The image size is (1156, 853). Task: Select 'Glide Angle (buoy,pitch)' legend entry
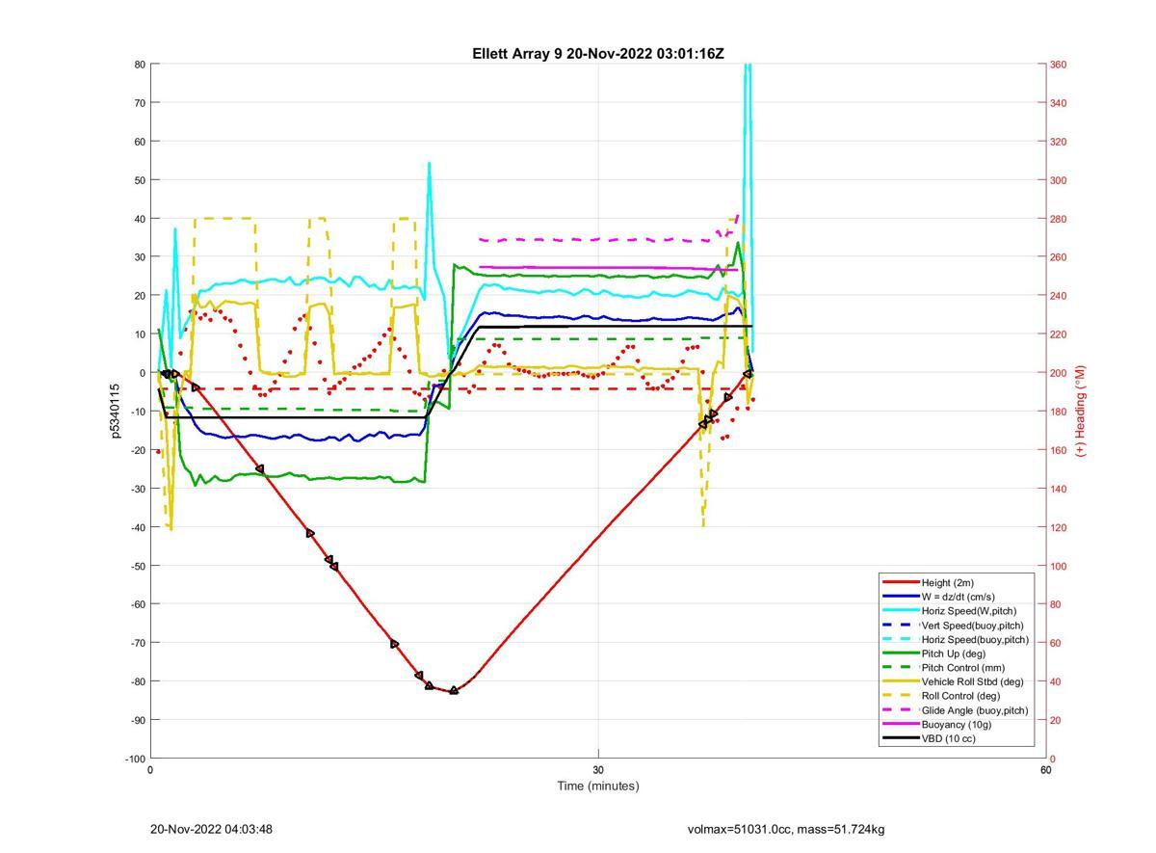tap(957, 709)
